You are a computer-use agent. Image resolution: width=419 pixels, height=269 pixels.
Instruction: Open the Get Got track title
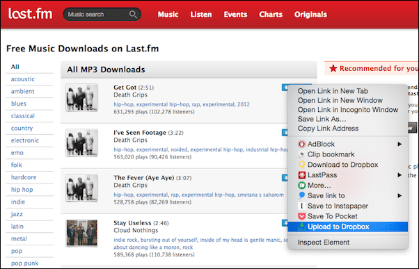(125, 88)
